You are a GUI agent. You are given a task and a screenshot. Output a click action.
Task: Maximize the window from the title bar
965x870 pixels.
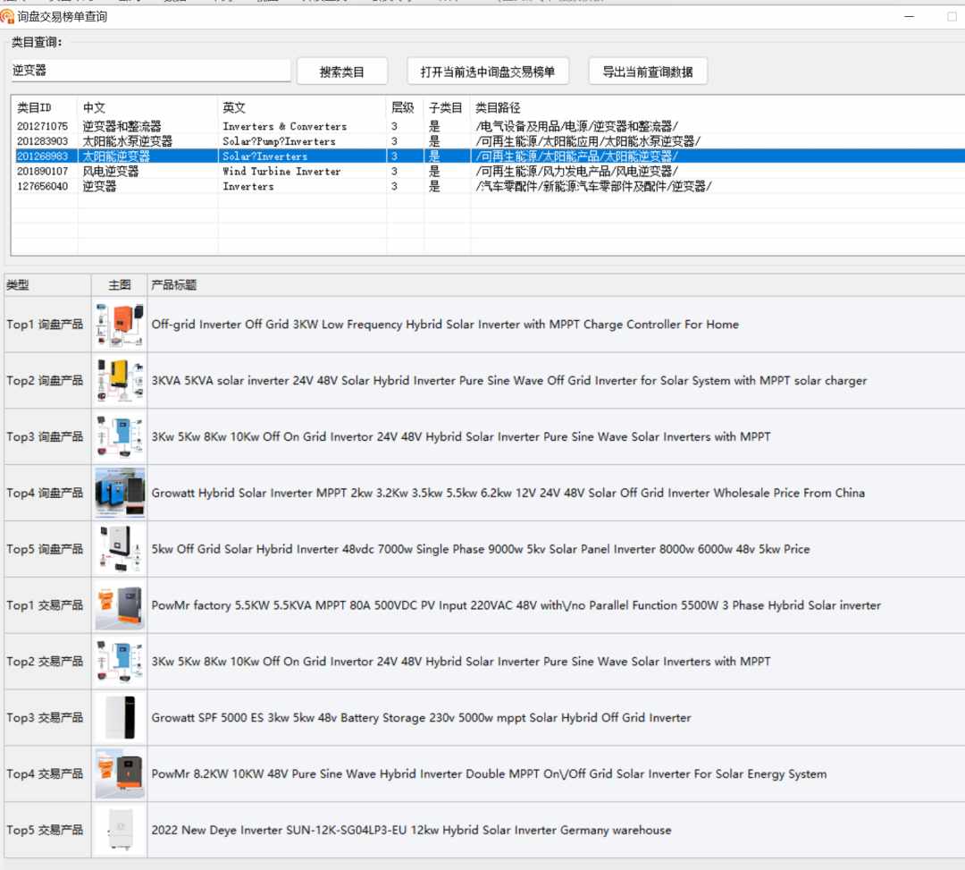tap(951, 16)
